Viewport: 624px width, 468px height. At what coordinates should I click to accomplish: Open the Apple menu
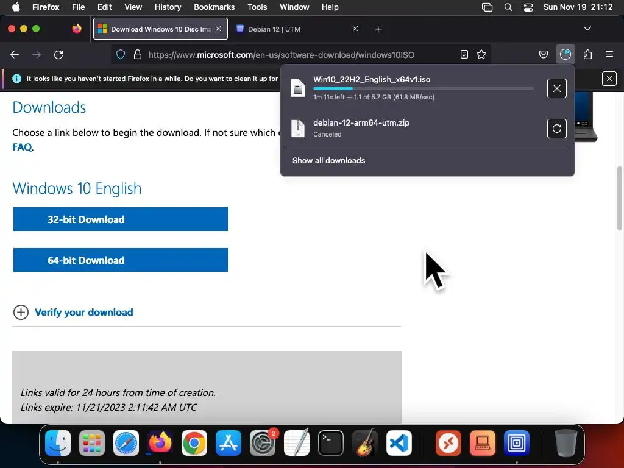pos(16,7)
